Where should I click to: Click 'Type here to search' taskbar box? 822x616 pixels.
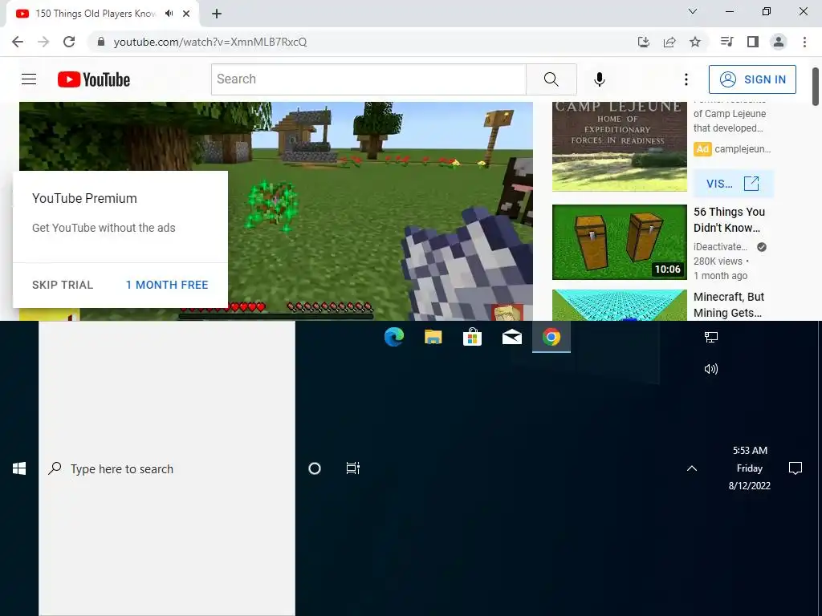tap(167, 468)
